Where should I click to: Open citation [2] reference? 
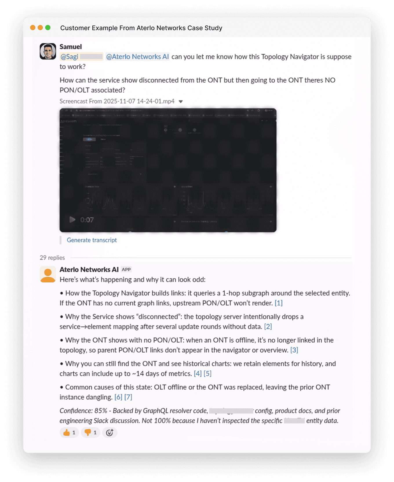pyautogui.click(x=268, y=326)
